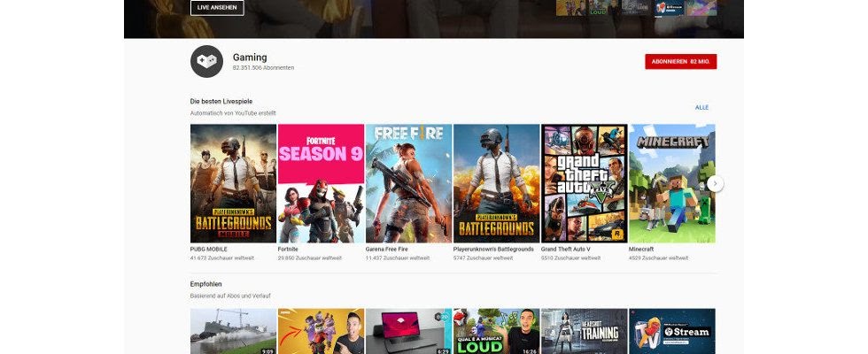The height and width of the screenshot is (354, 868).
Task: Click the Grand Theft Auto V title text
Action: [x=566, y=250]
